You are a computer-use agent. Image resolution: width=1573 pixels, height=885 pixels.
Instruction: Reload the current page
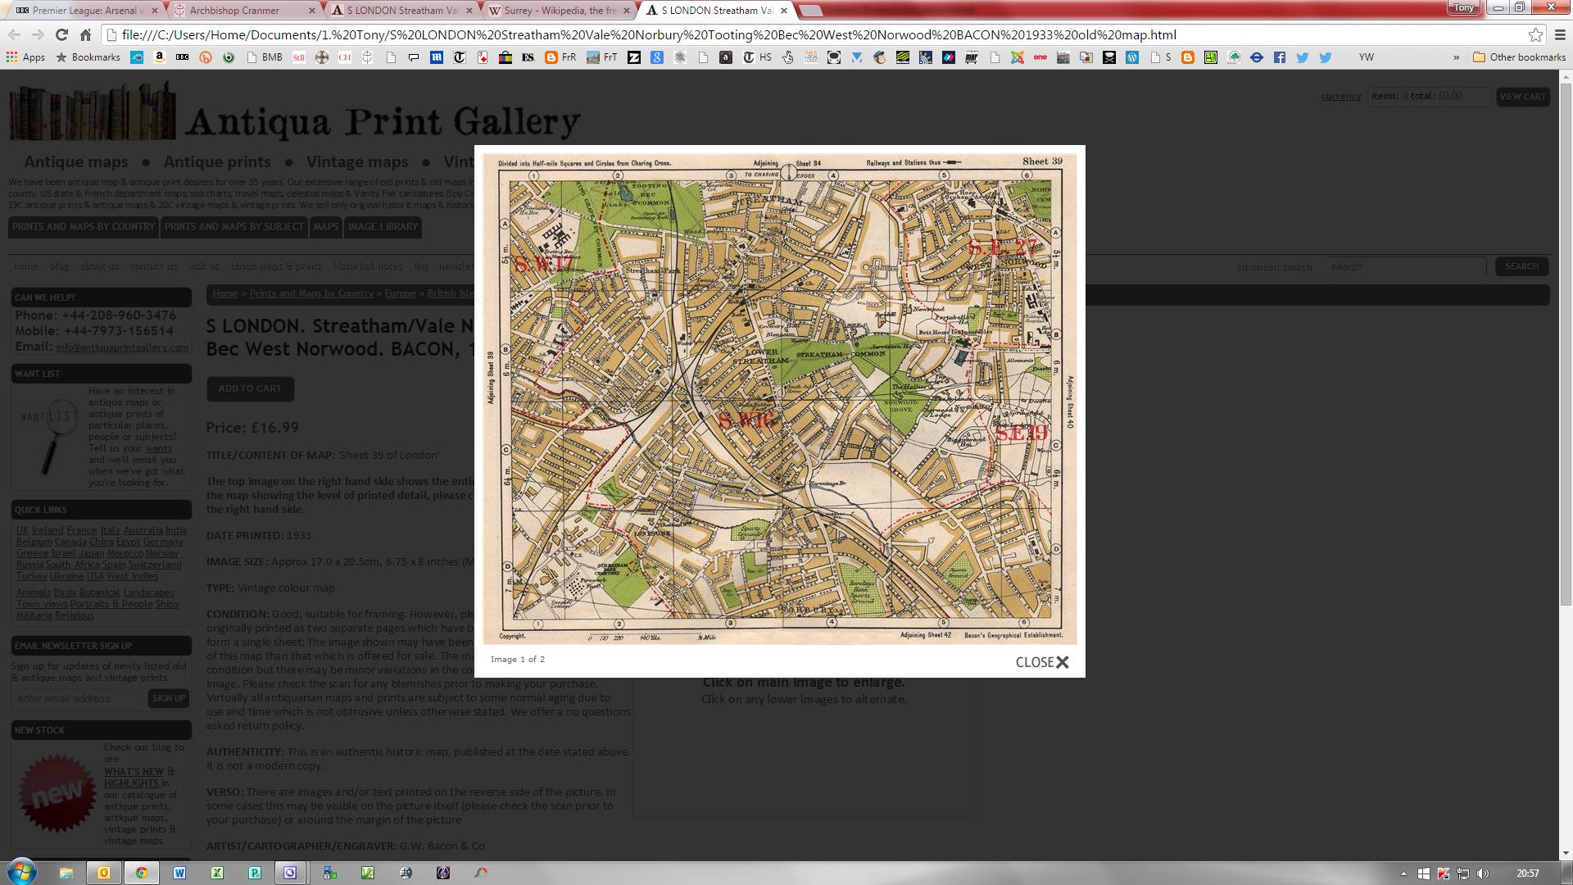tap(61, 34)
